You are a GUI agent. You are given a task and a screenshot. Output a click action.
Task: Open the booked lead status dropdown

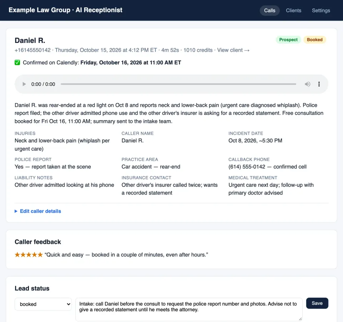click(x=43, y=304)
